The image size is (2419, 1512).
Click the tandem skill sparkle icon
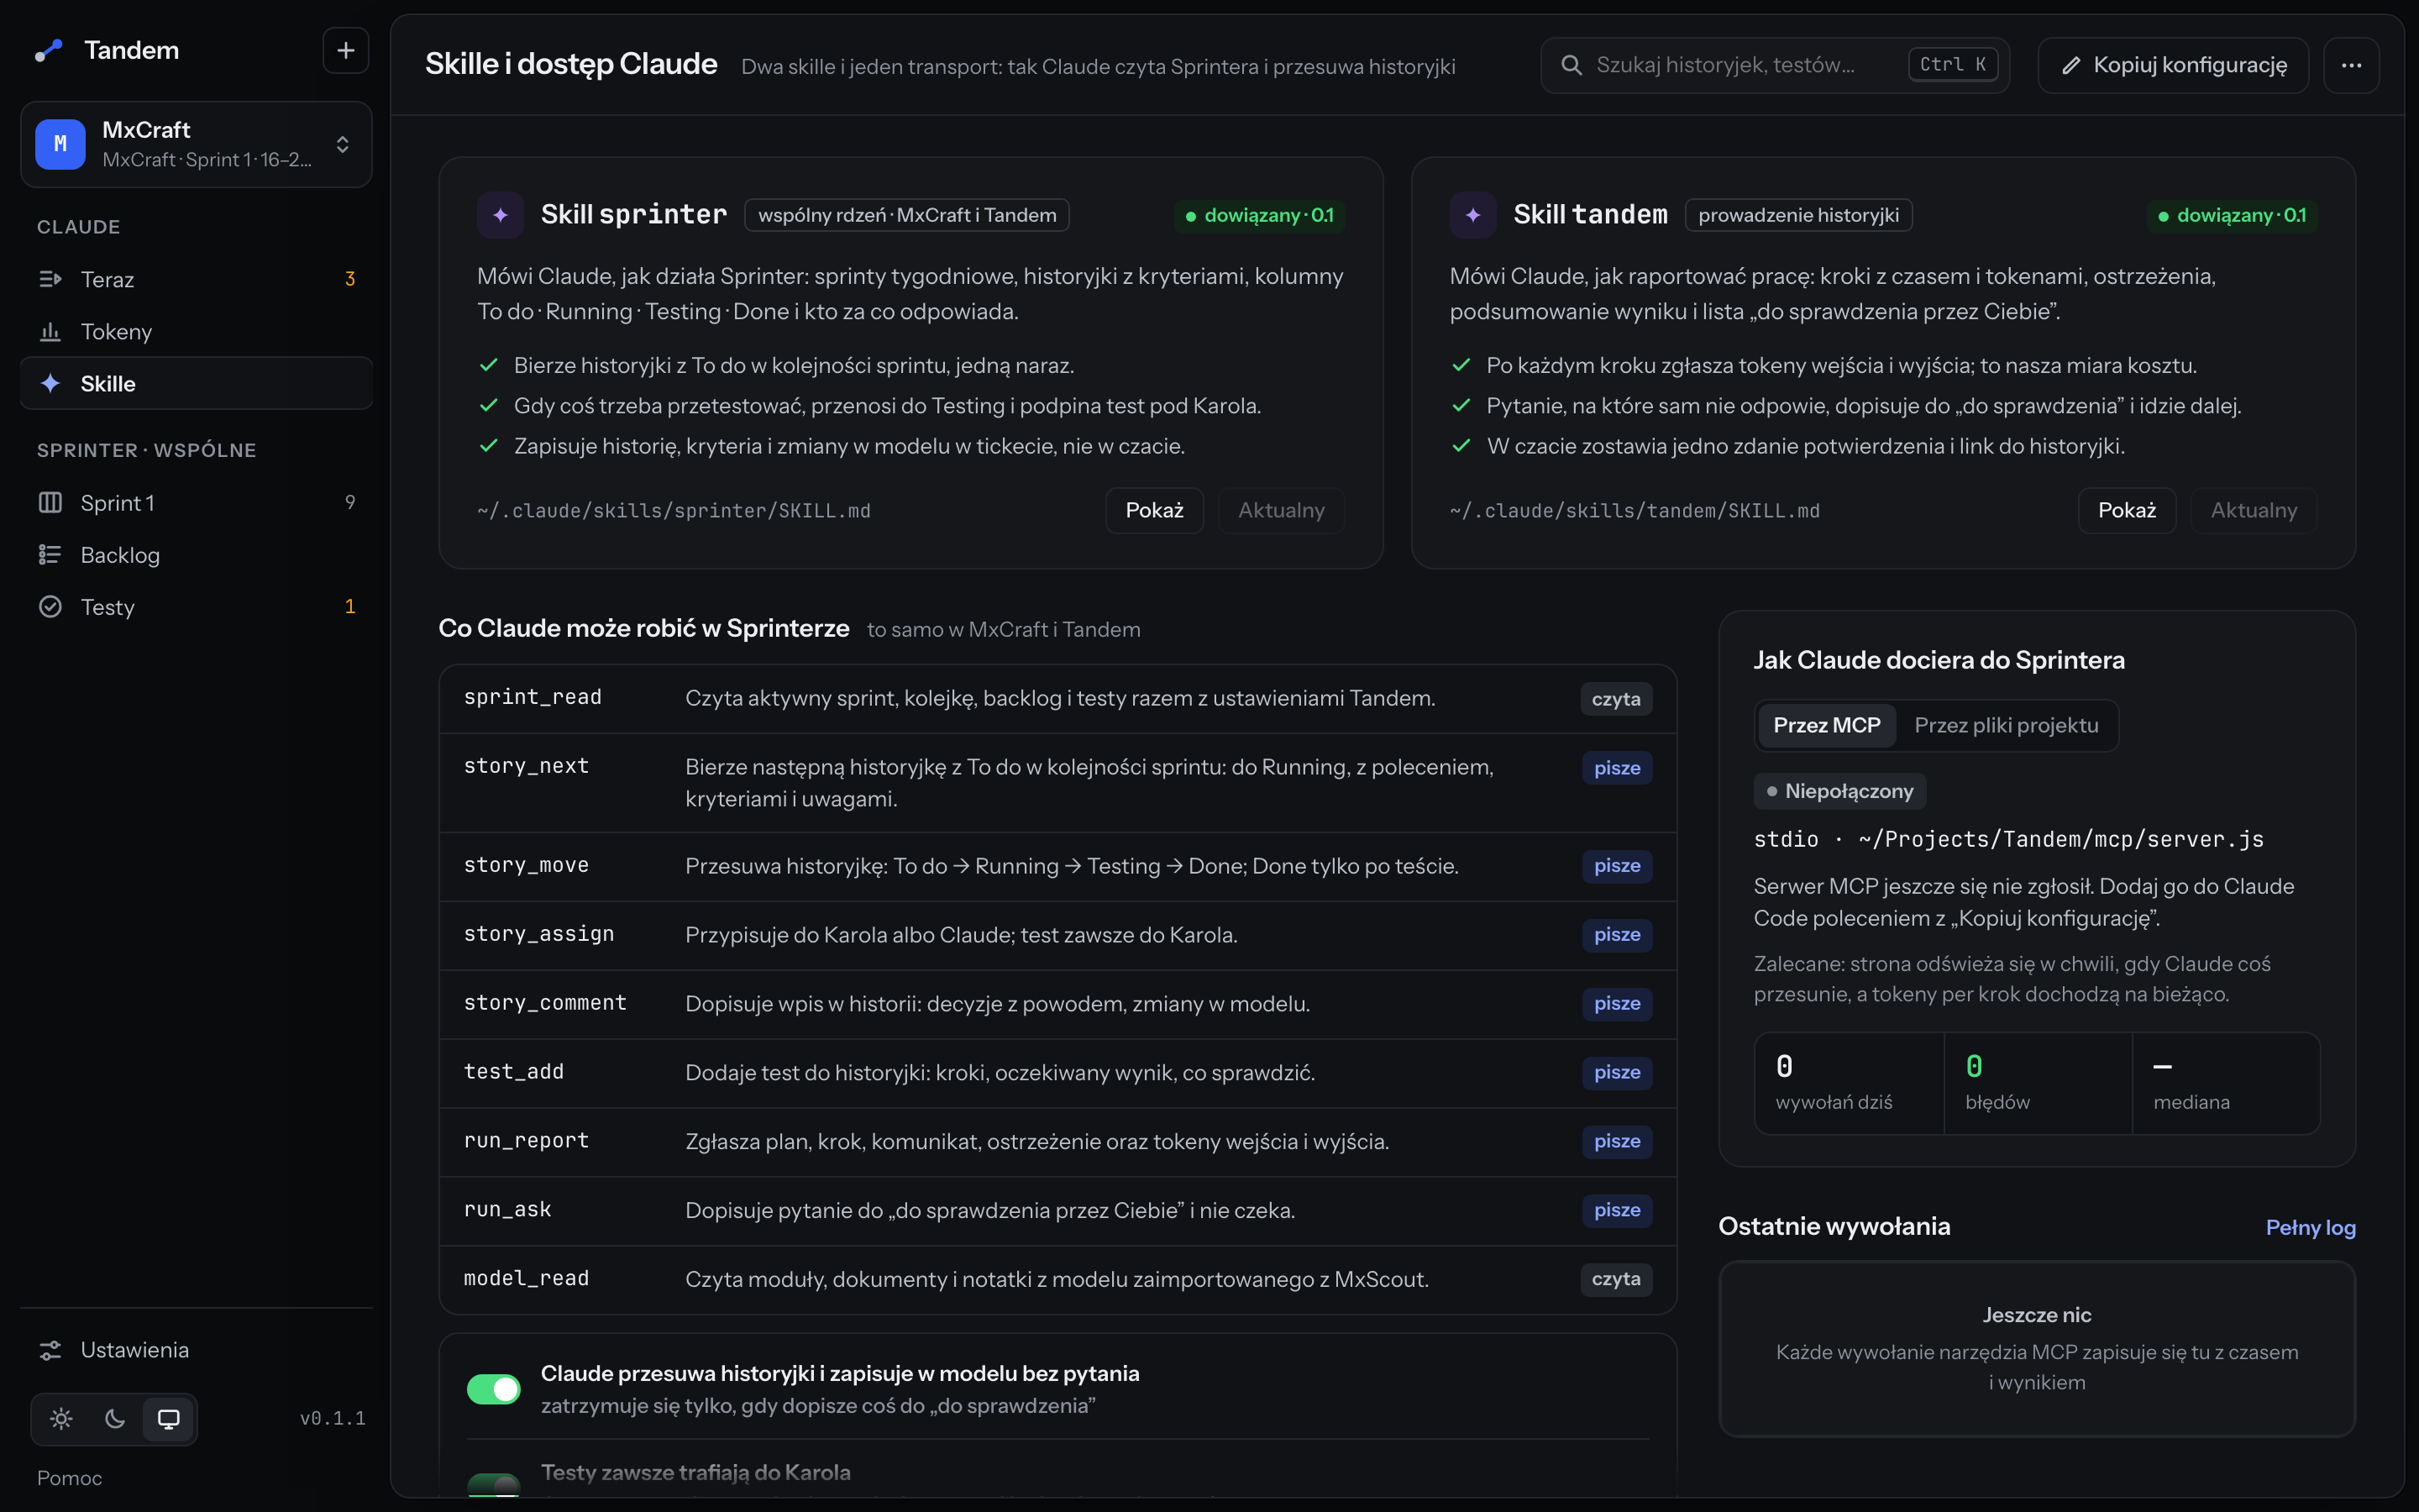1473,215
